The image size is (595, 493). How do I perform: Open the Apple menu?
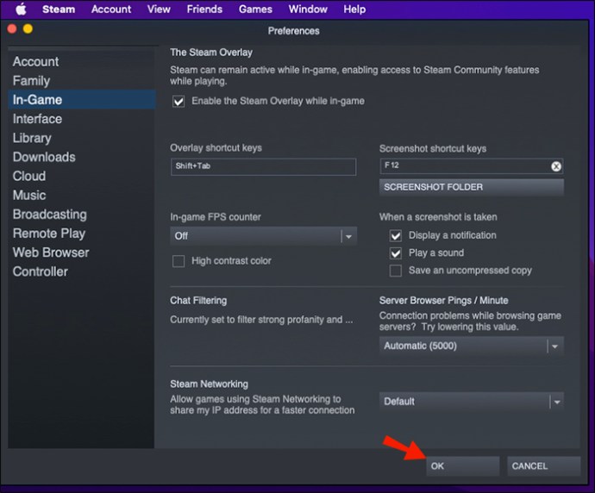(x=21, y=9)
